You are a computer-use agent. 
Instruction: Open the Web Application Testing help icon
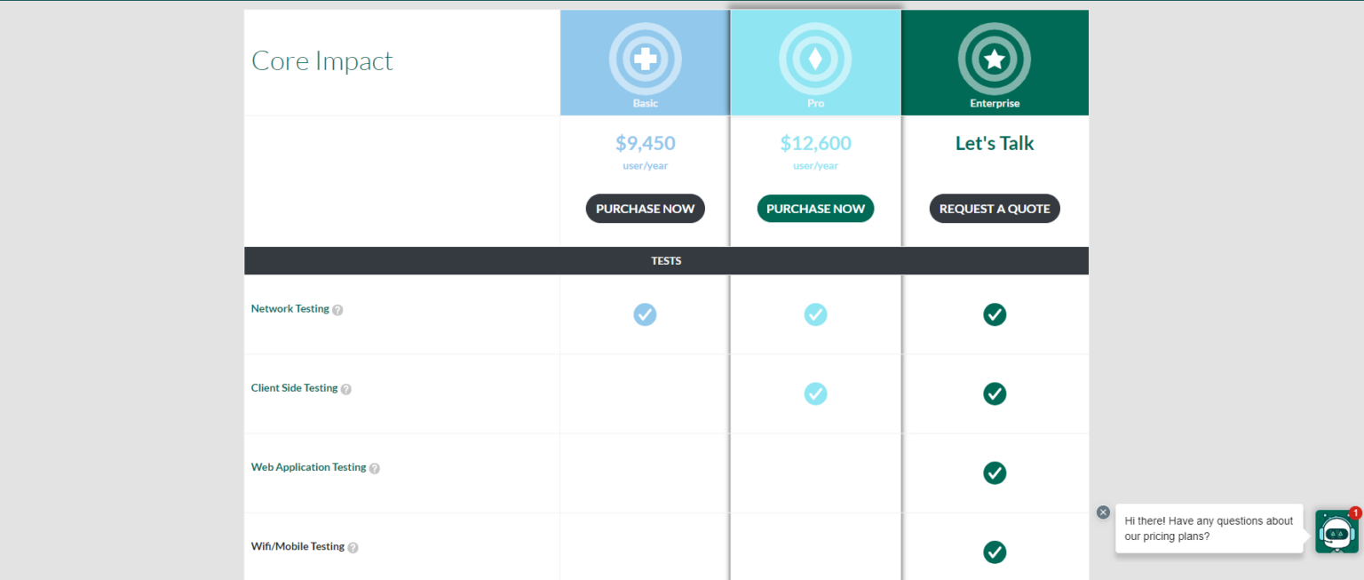[x=375, y=468]
